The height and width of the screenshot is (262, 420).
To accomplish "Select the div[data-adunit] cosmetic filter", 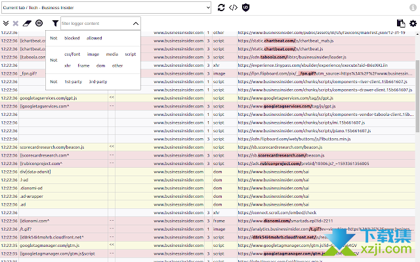I will click(x=35, y=172).
